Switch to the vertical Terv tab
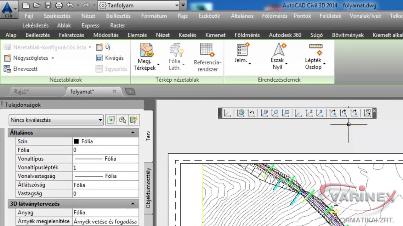 [x=148, y=136]
